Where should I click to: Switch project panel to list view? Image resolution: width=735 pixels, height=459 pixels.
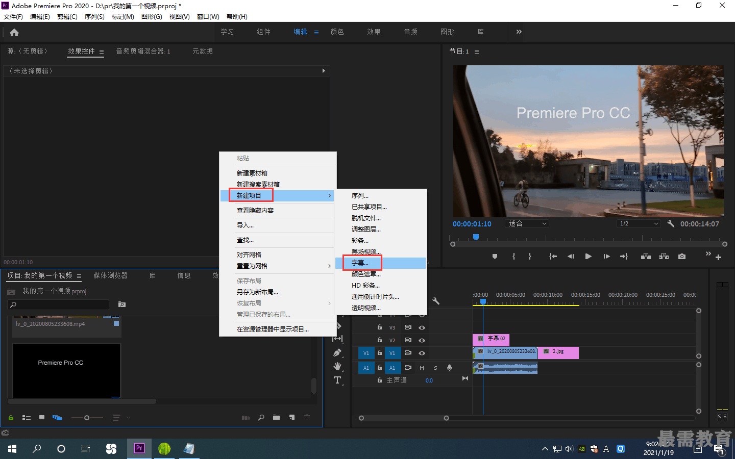(x=27, y=418)
